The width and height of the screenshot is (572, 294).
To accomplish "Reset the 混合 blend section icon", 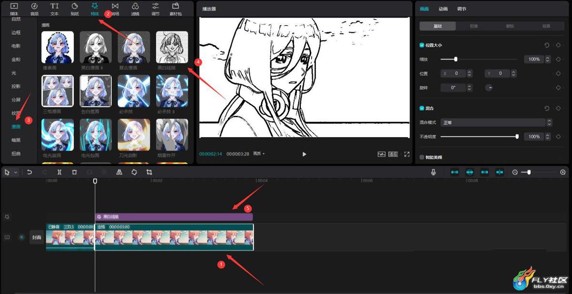I will [x=547, y=108].
